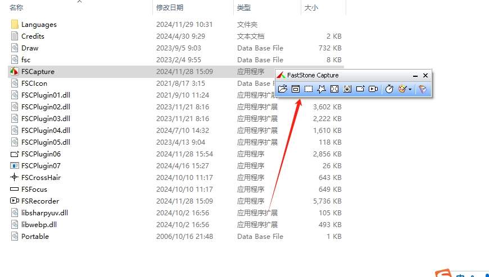Click the Portable file icon
This screenshot has height=277, width=489.
point(15,237)
